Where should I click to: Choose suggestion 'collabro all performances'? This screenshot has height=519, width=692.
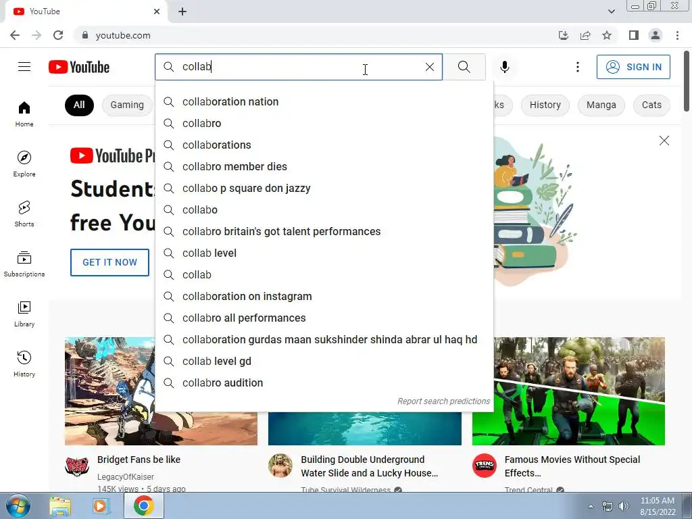pos(324,318)
